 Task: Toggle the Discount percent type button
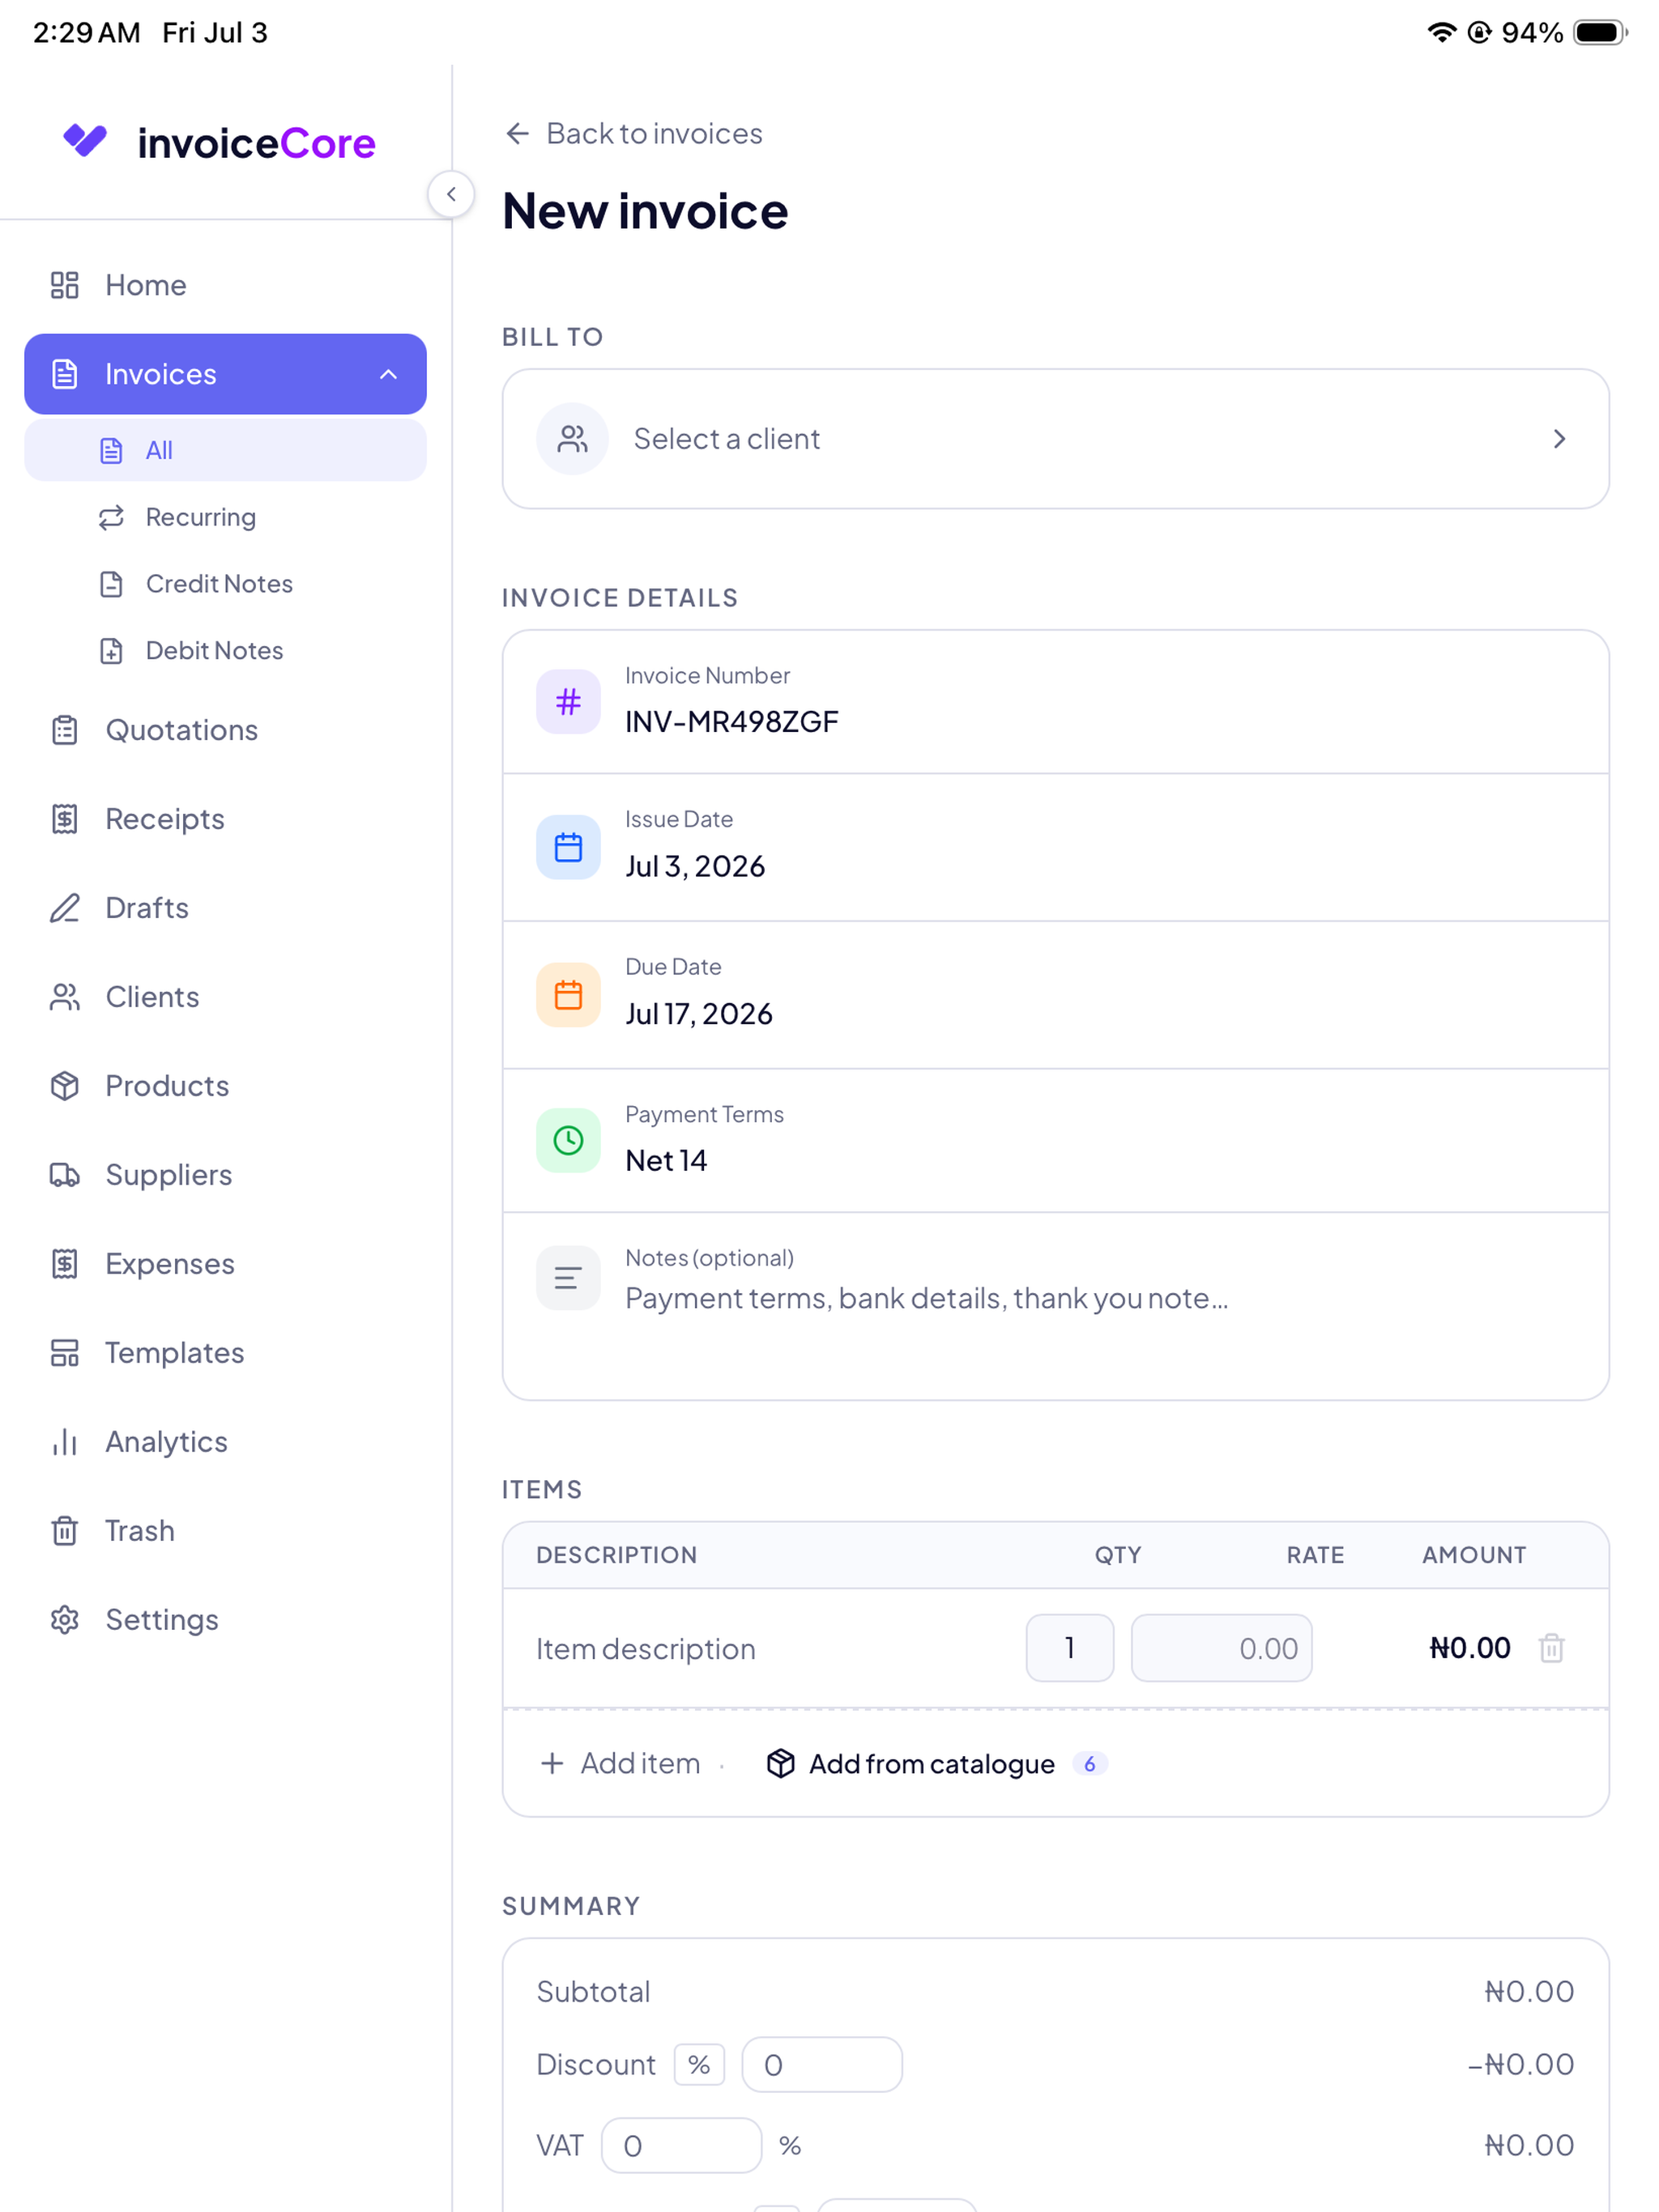pos(699,2065)
